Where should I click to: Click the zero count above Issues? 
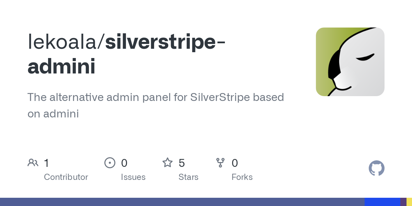[x=124, y=163]
